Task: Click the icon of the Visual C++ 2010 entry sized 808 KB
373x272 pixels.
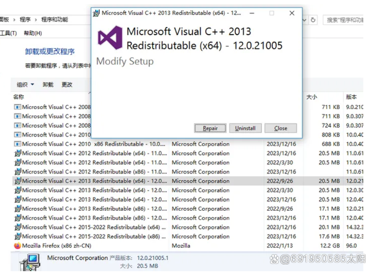Action: [x=17, y=135]
